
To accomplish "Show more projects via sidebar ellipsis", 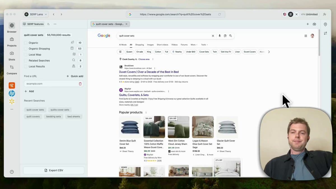I will [12, 109].
